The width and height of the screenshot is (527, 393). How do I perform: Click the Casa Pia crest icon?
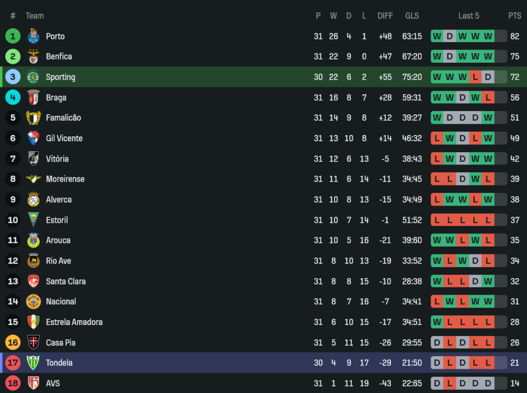pos(33,342)
